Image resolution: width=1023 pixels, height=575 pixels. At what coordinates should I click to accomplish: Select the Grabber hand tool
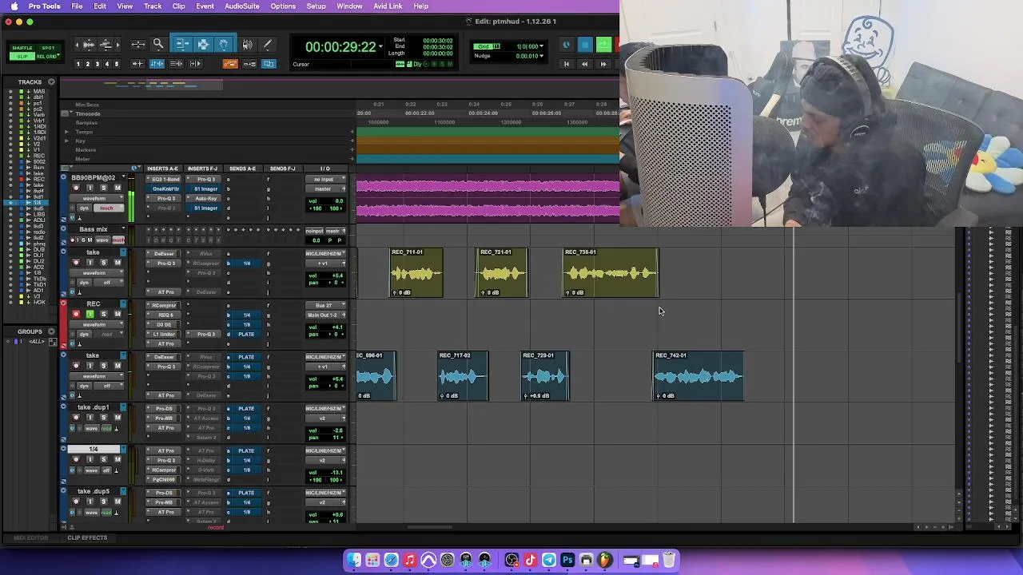[224, 45]
